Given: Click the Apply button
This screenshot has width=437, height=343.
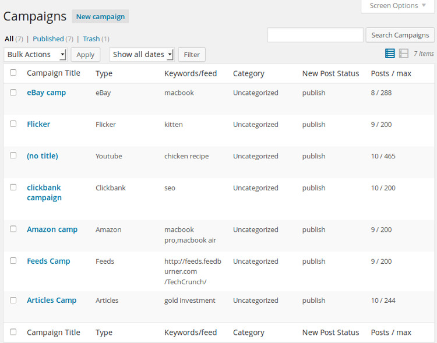Looking at the screenshot, I should pos(85,55).
